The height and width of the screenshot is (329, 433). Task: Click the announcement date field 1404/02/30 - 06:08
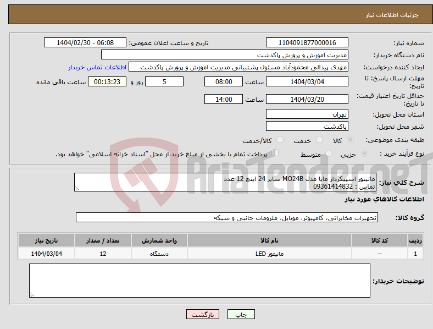85,43
